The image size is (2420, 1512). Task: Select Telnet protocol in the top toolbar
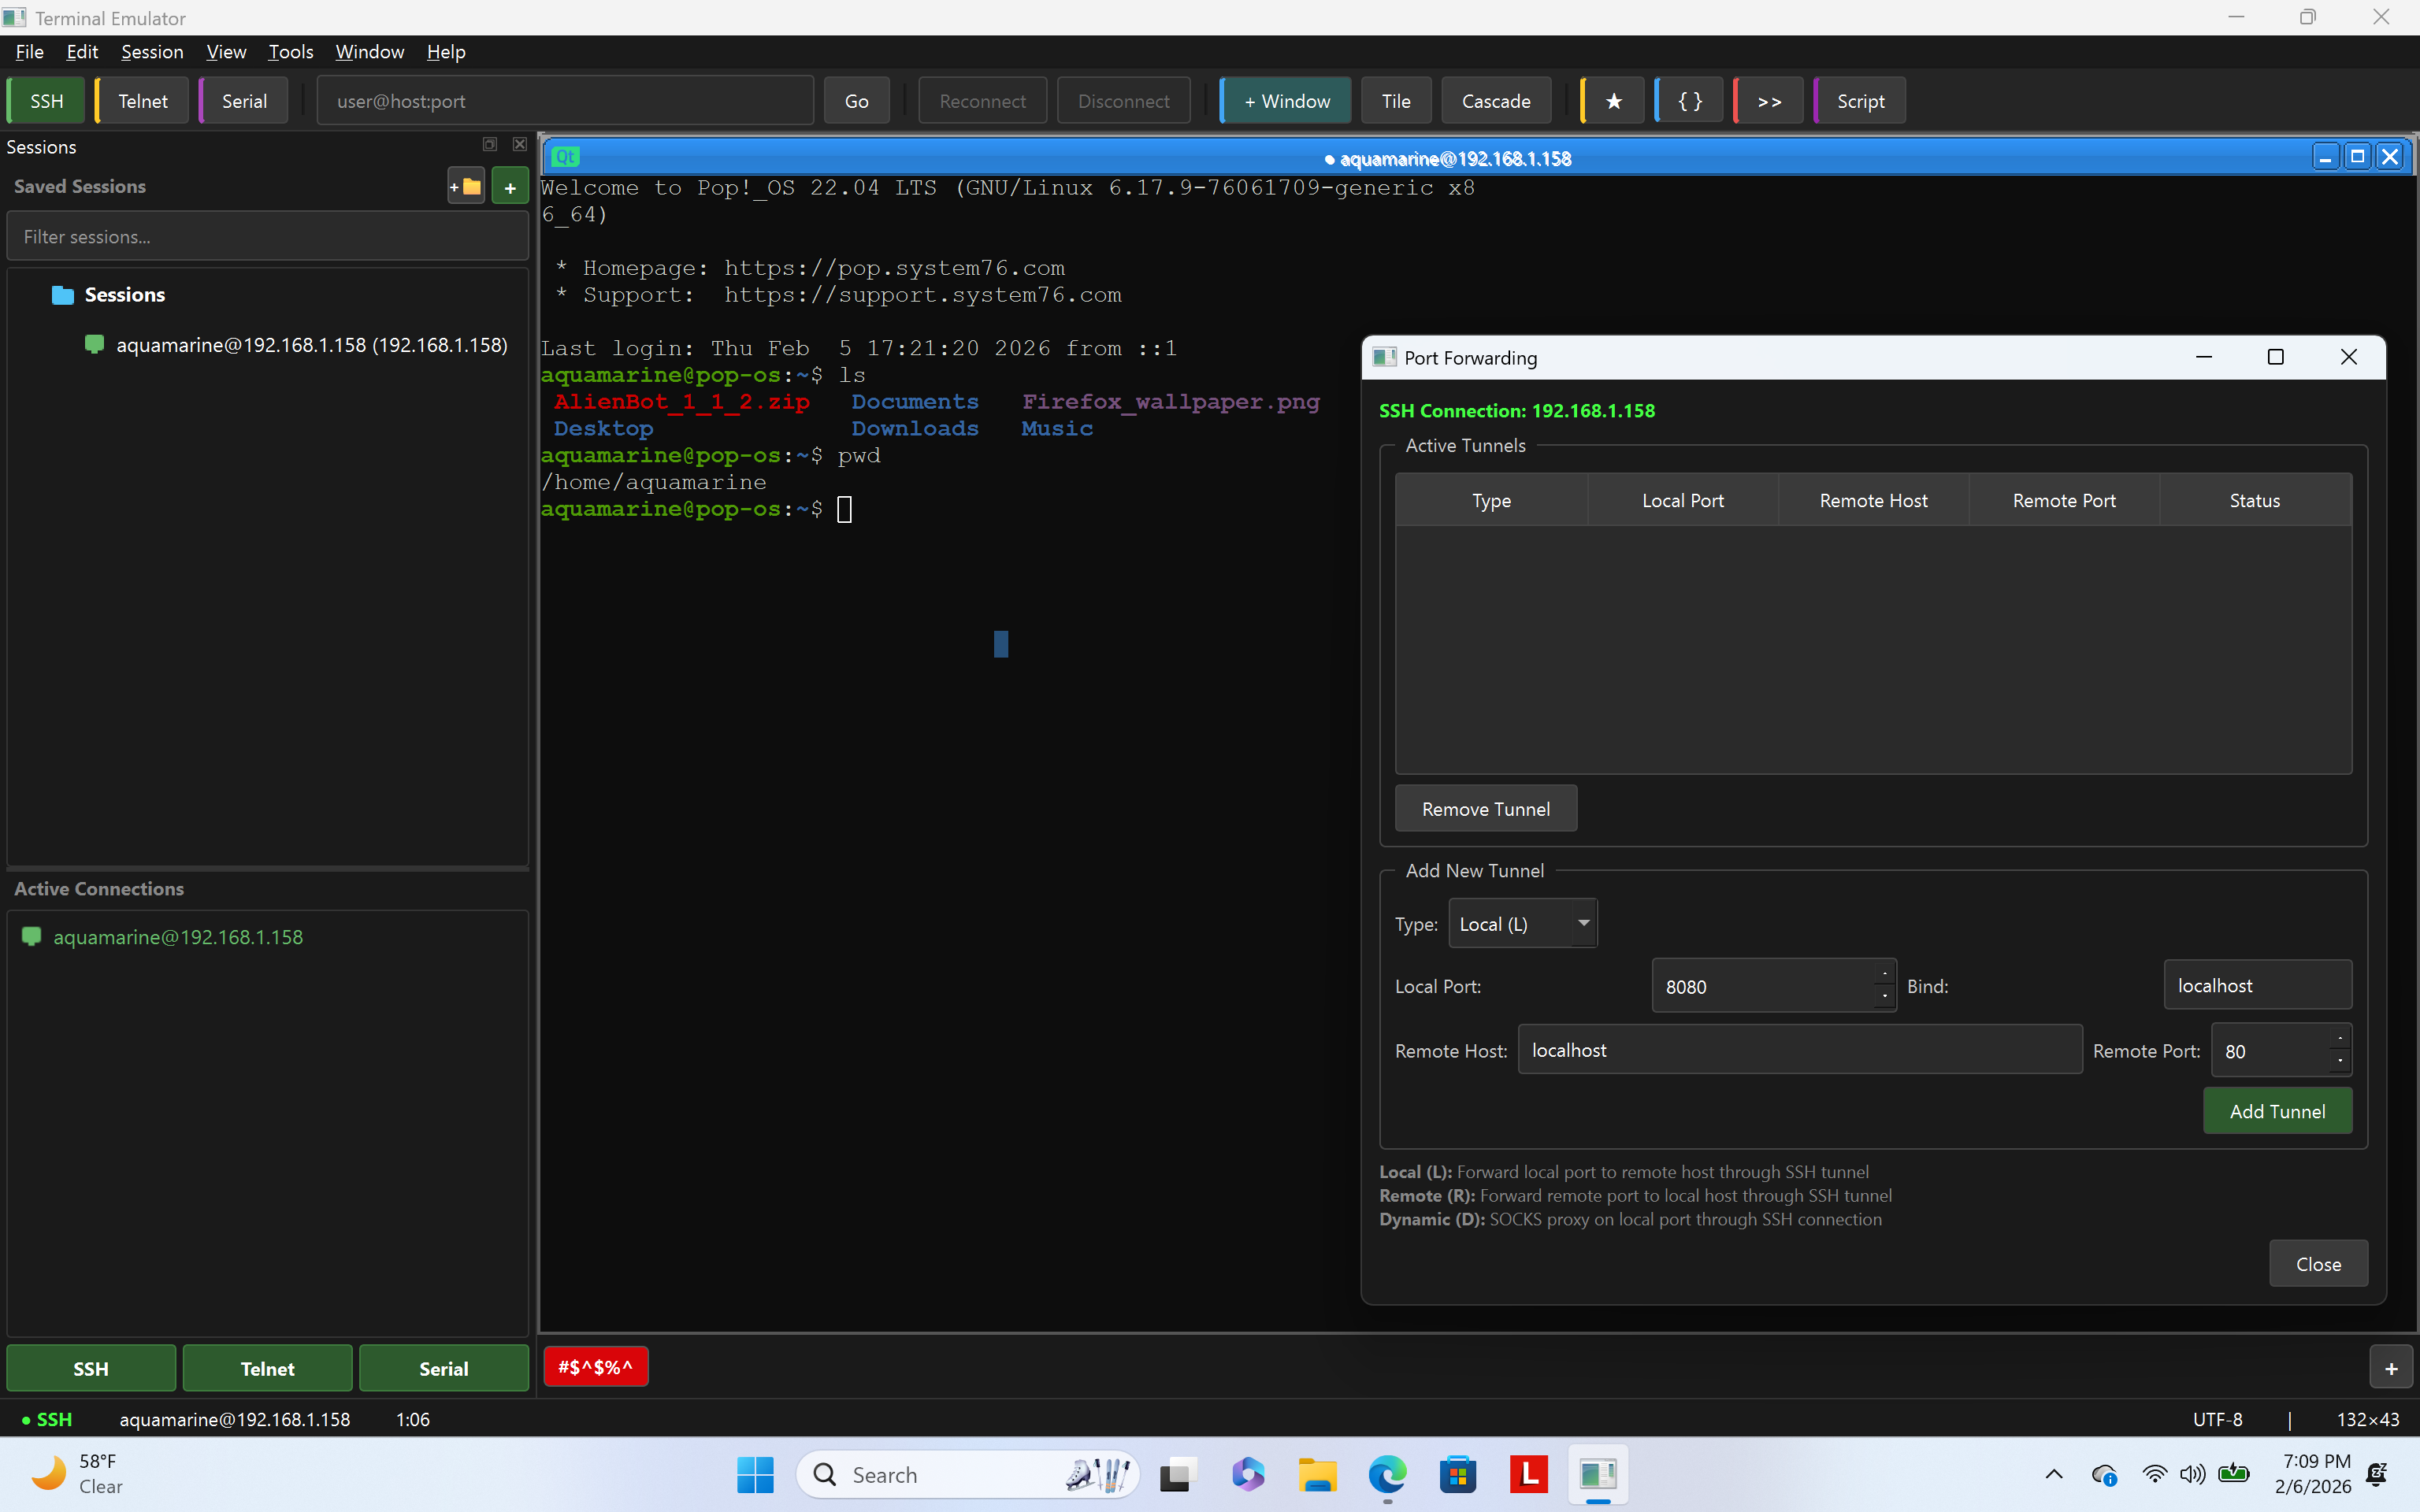(x=142, y=101)
